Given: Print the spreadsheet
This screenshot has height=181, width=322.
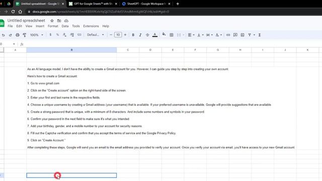Looking at the screenshot, I should pyautogui.click(x=18, y=35).
